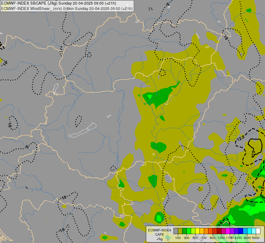This screenshot has width=265, height=243.
Task: Click the 2250 legend value
Action: (238, 238)
